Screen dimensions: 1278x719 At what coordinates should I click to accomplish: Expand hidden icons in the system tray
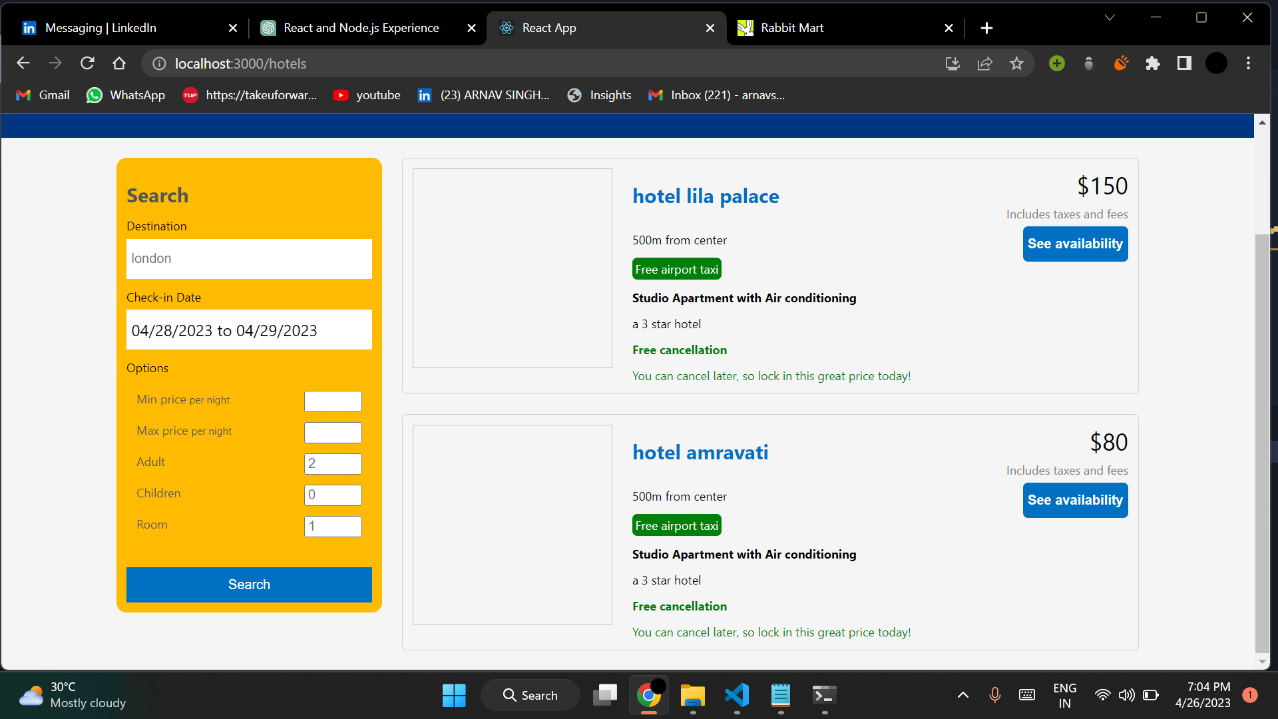tap(962, 694)
